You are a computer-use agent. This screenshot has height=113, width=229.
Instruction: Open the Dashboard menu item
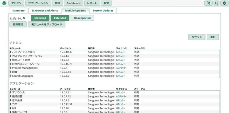point(74,3)
